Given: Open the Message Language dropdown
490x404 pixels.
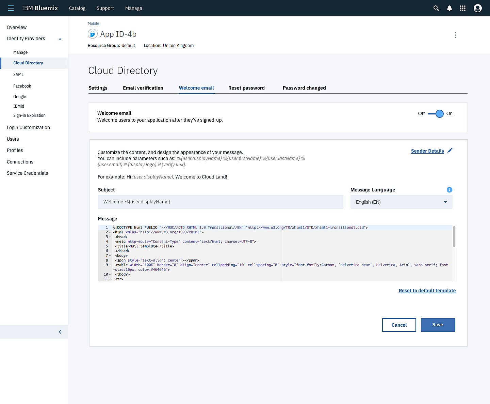Looking at the screenshot, I should coord(402,202).
